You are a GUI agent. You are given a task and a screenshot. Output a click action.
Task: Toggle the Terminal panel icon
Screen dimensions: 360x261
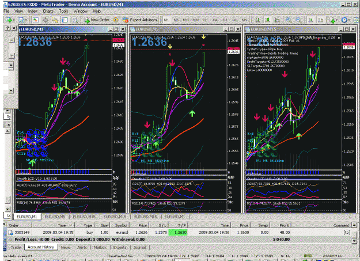tap(65, 20)
